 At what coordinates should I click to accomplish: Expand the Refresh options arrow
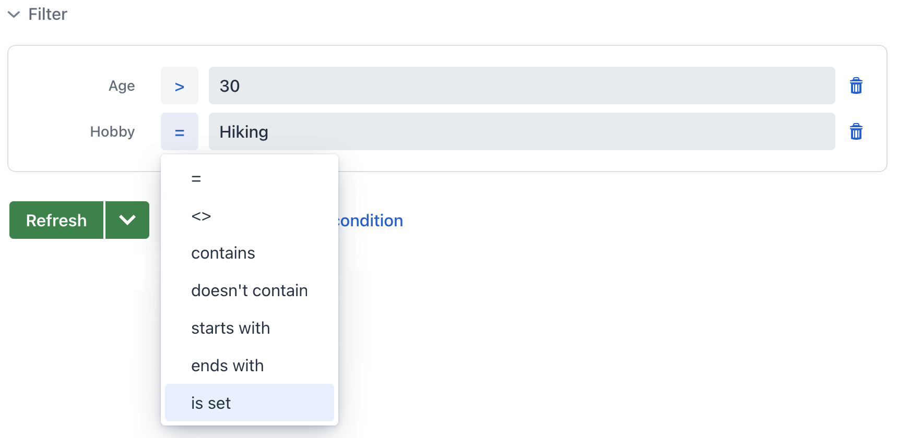[x=127, y=220]
